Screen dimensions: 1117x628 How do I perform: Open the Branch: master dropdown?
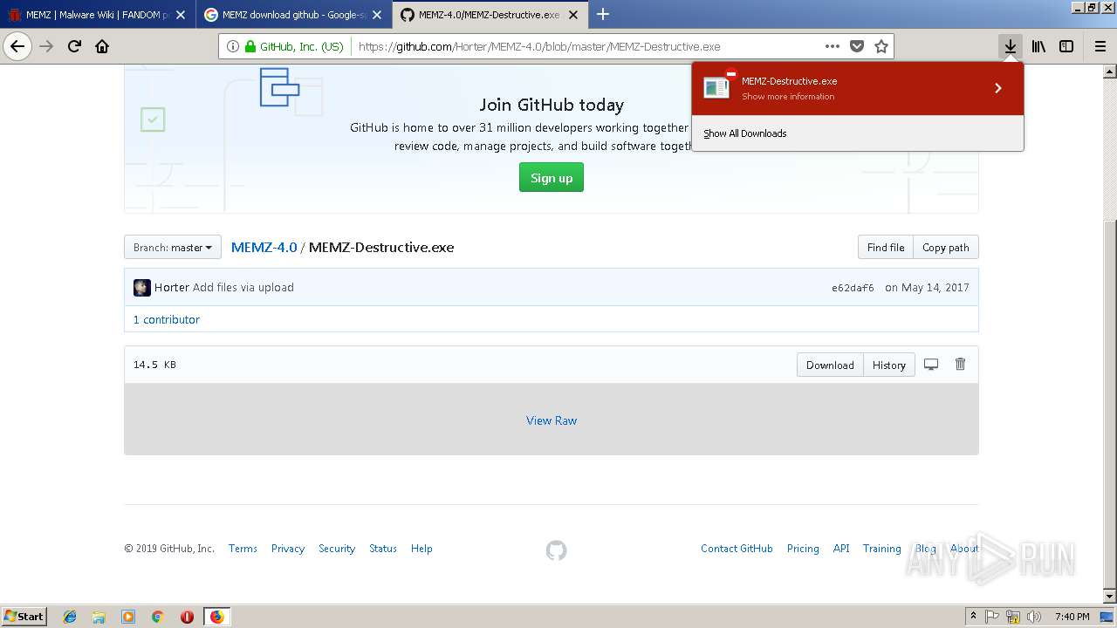tap(173, 248)
